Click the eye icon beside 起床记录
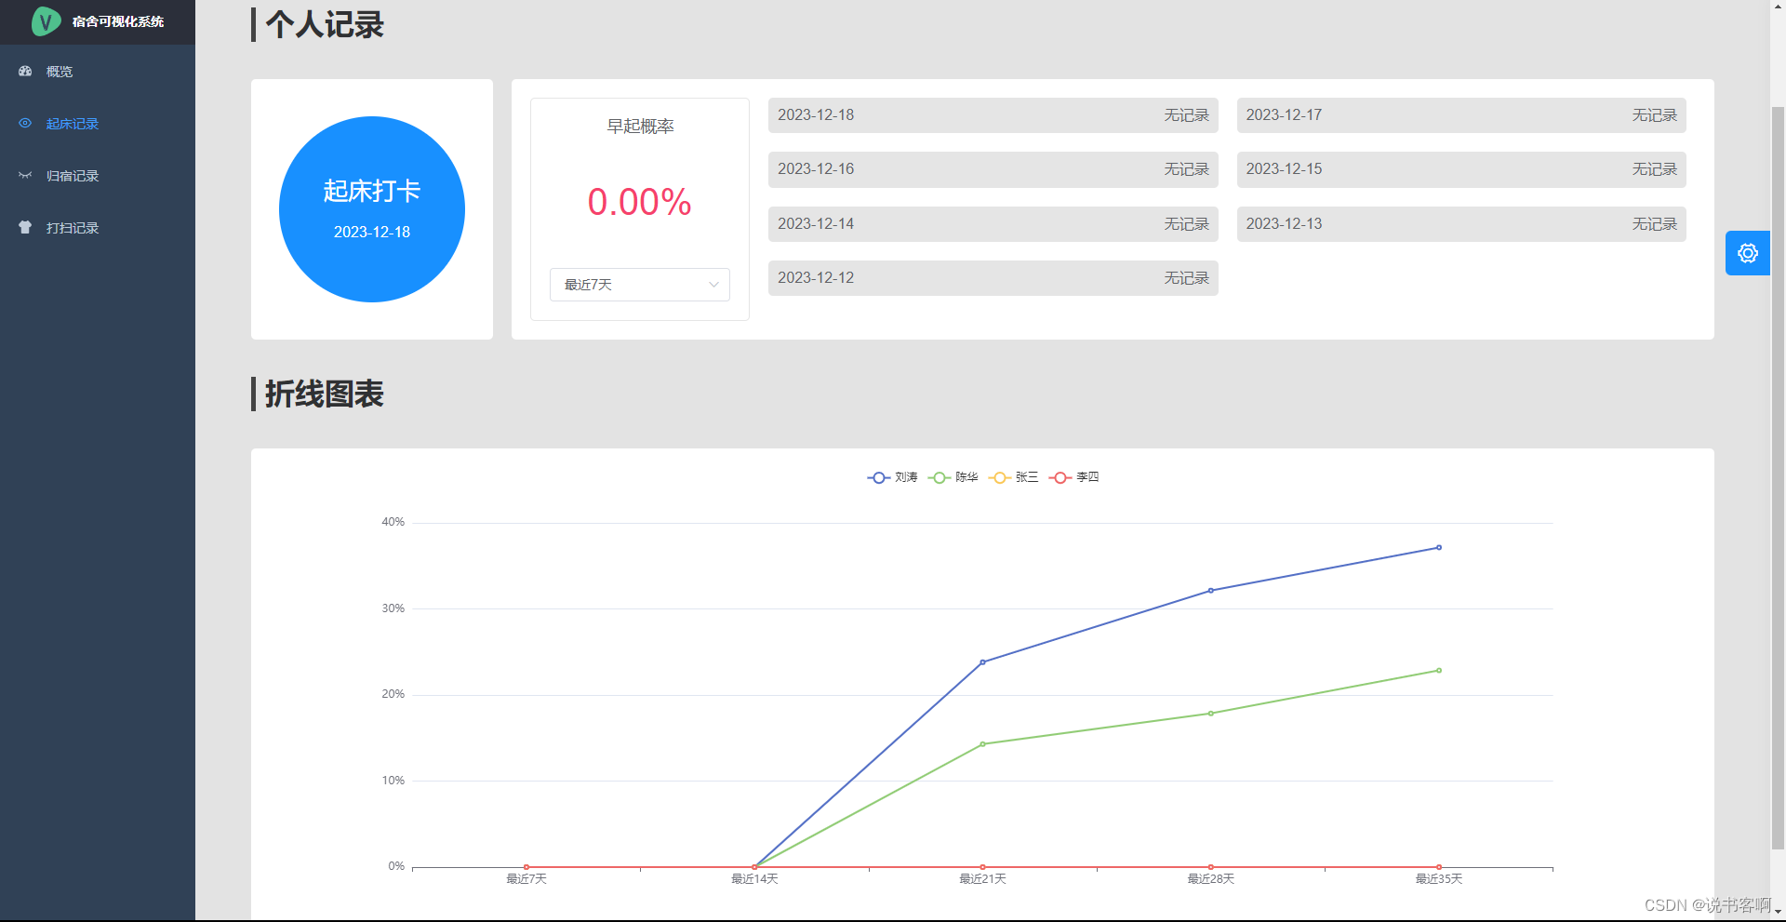The image size is (1786, 922). [25, 124]
